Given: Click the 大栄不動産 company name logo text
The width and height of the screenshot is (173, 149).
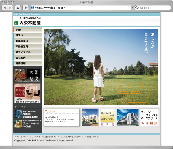Looking at the screenshot, I should click(30, 23).
